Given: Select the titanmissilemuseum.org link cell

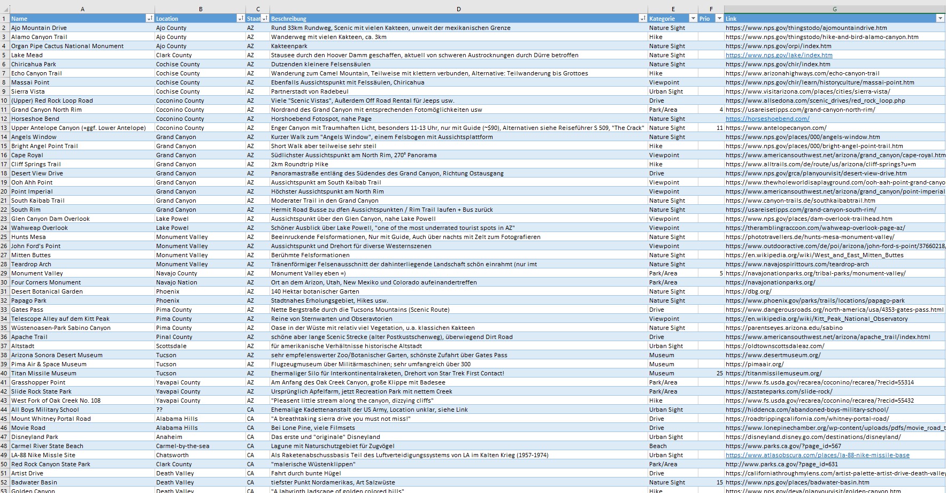Looking at the screenshot, I should coord(834,373).
